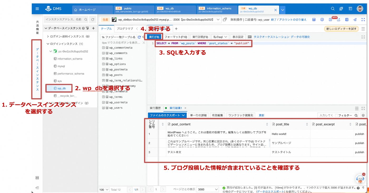Click the result filter search magnifier
This screenshot has width=369, height=193.
(356, 115)
